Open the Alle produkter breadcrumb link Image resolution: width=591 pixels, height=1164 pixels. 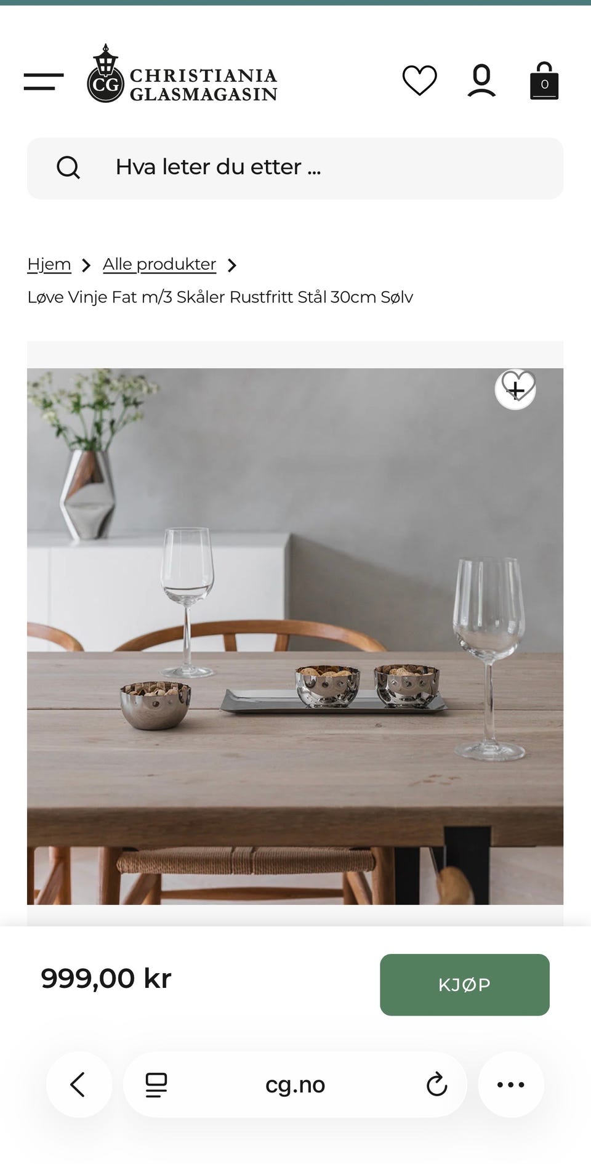[159, 264]
